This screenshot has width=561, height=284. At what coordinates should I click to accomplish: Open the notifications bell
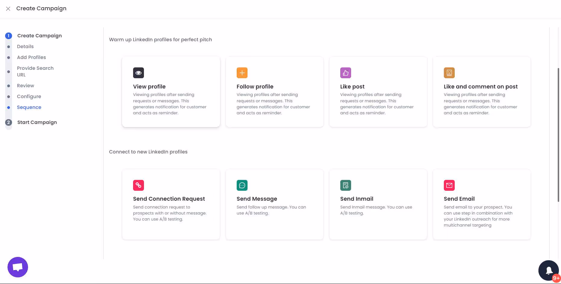tap(548, 270)
